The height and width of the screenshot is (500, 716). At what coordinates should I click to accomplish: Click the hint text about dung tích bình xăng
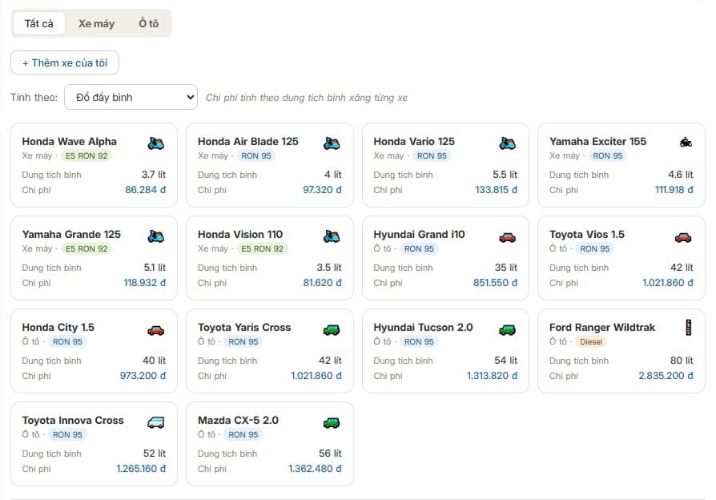pyautogui.click(x=307, y=97)
